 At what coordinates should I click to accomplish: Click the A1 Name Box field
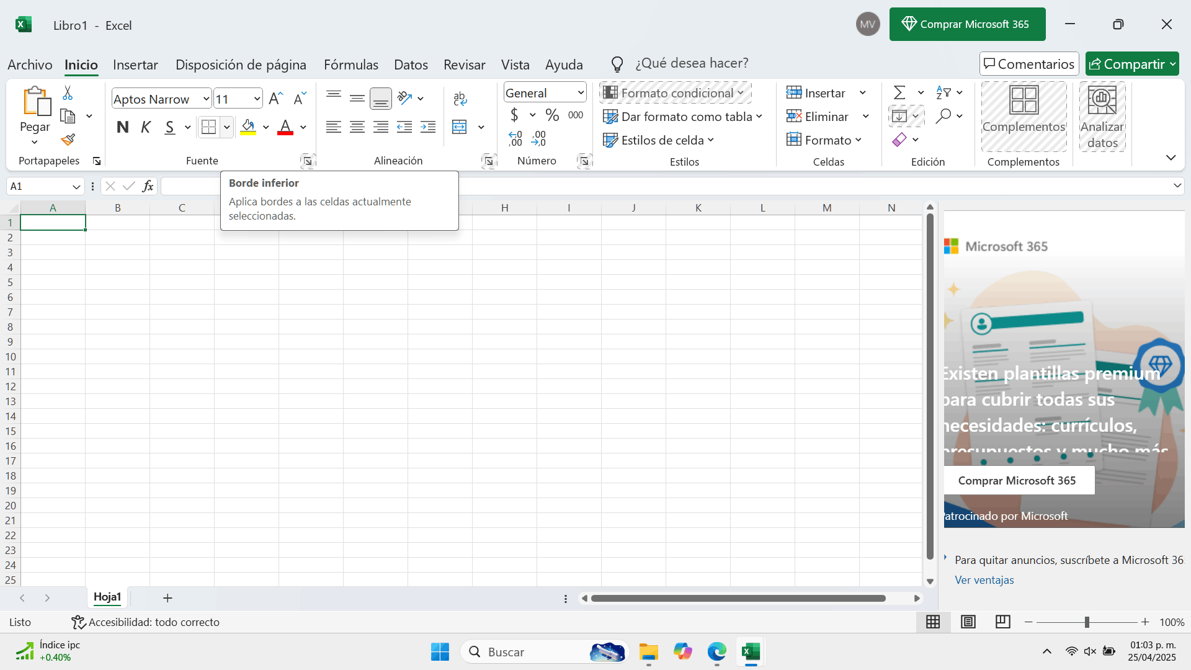37,186
